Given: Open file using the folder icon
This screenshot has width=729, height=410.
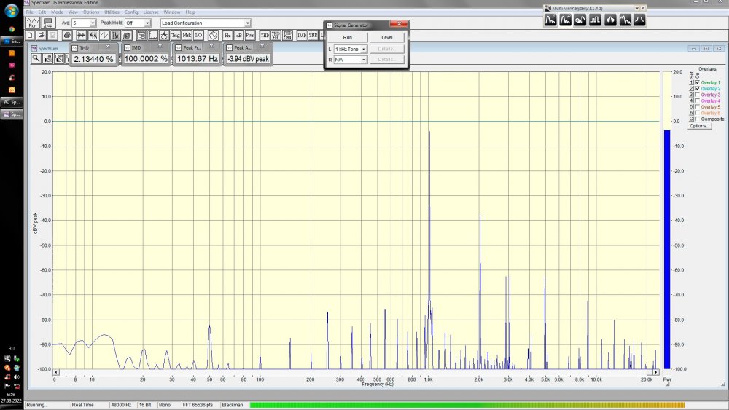Looking at the screenshot, I should pos(42,35).
